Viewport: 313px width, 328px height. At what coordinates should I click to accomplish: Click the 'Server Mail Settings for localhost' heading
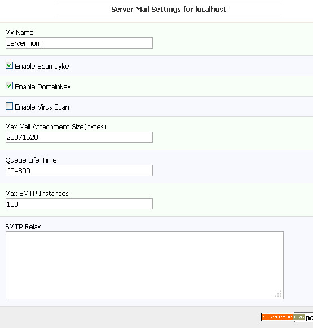(169, 9)
